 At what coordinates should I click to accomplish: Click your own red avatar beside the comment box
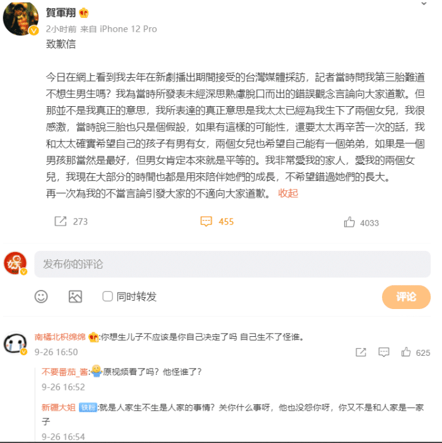click(15, 263)
